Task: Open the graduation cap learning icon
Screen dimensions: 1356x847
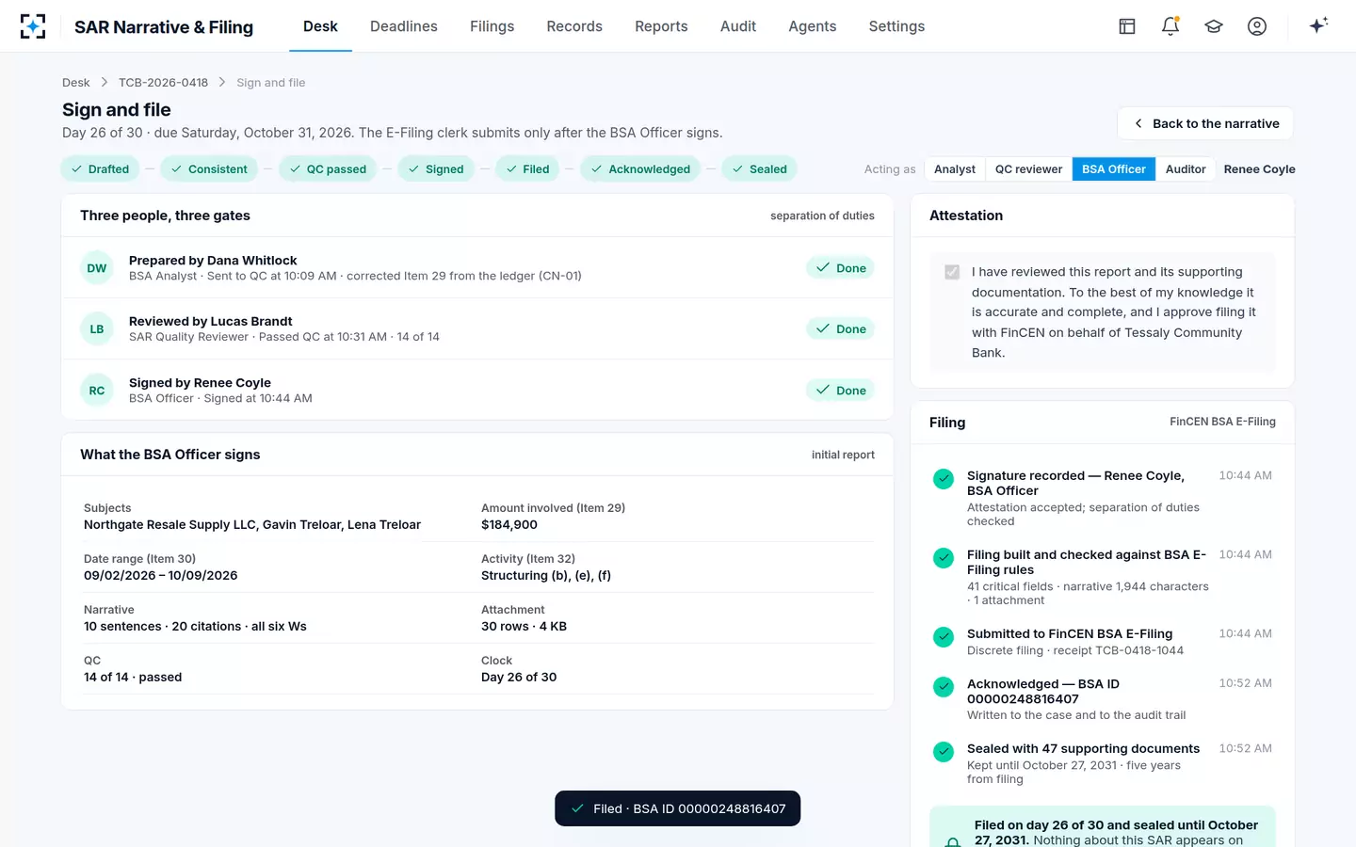Action: [1214, 26]
